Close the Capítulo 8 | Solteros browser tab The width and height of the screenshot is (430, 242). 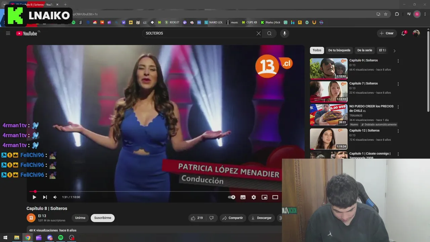(57, 5)
